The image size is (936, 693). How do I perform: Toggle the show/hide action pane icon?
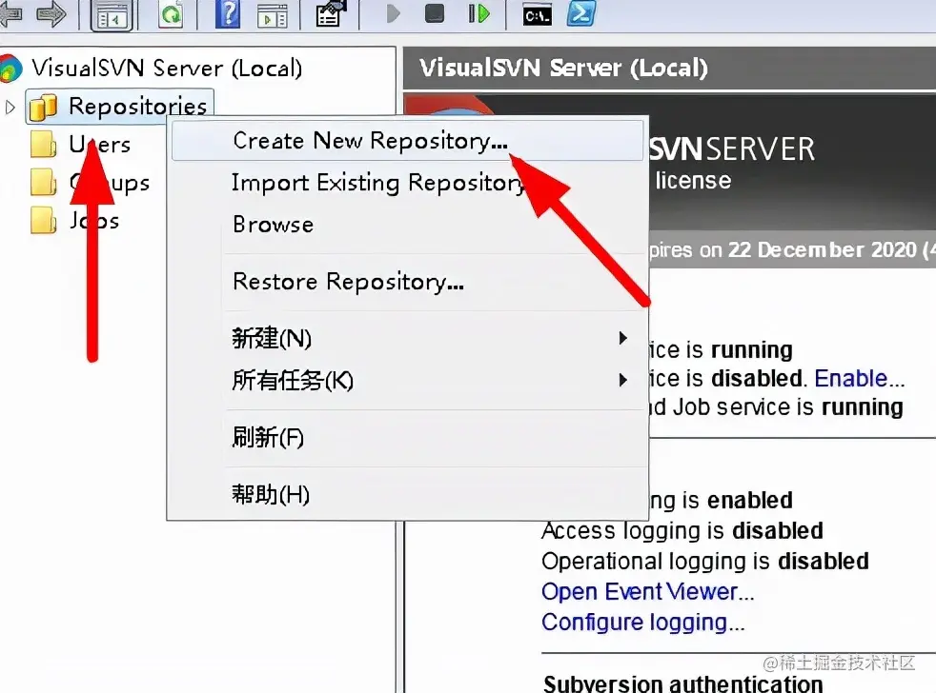273,15
